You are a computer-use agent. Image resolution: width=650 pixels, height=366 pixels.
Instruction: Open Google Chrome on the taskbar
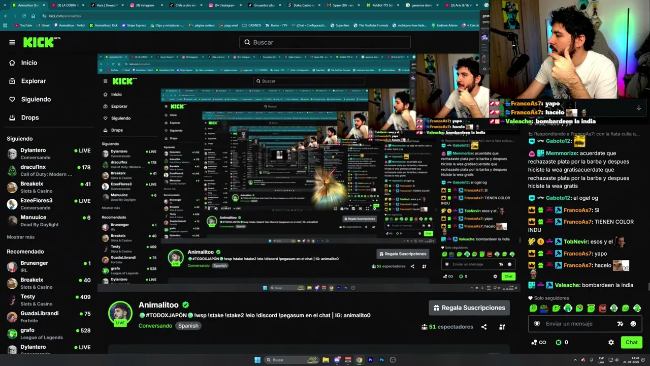coord(359,360)
